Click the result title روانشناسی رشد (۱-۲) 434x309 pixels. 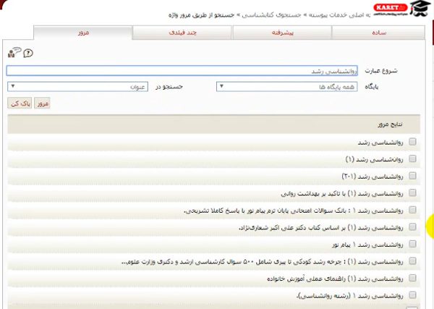point(373,177)
